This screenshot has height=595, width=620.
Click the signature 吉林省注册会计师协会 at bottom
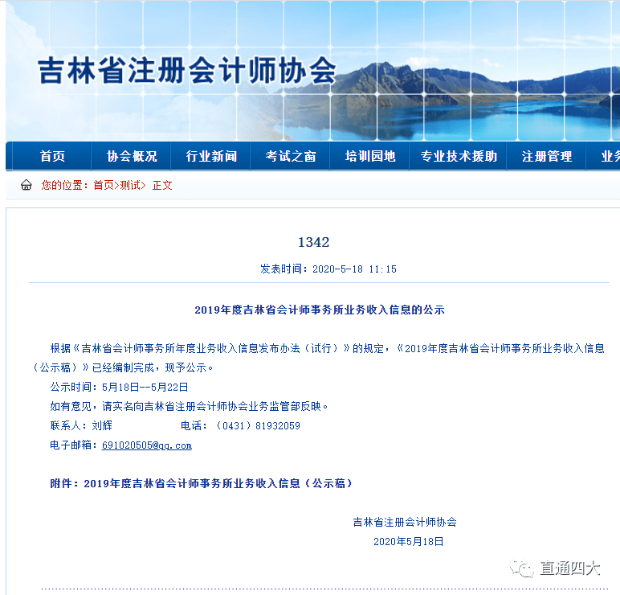pyautogui.click(x=405, y=522)
